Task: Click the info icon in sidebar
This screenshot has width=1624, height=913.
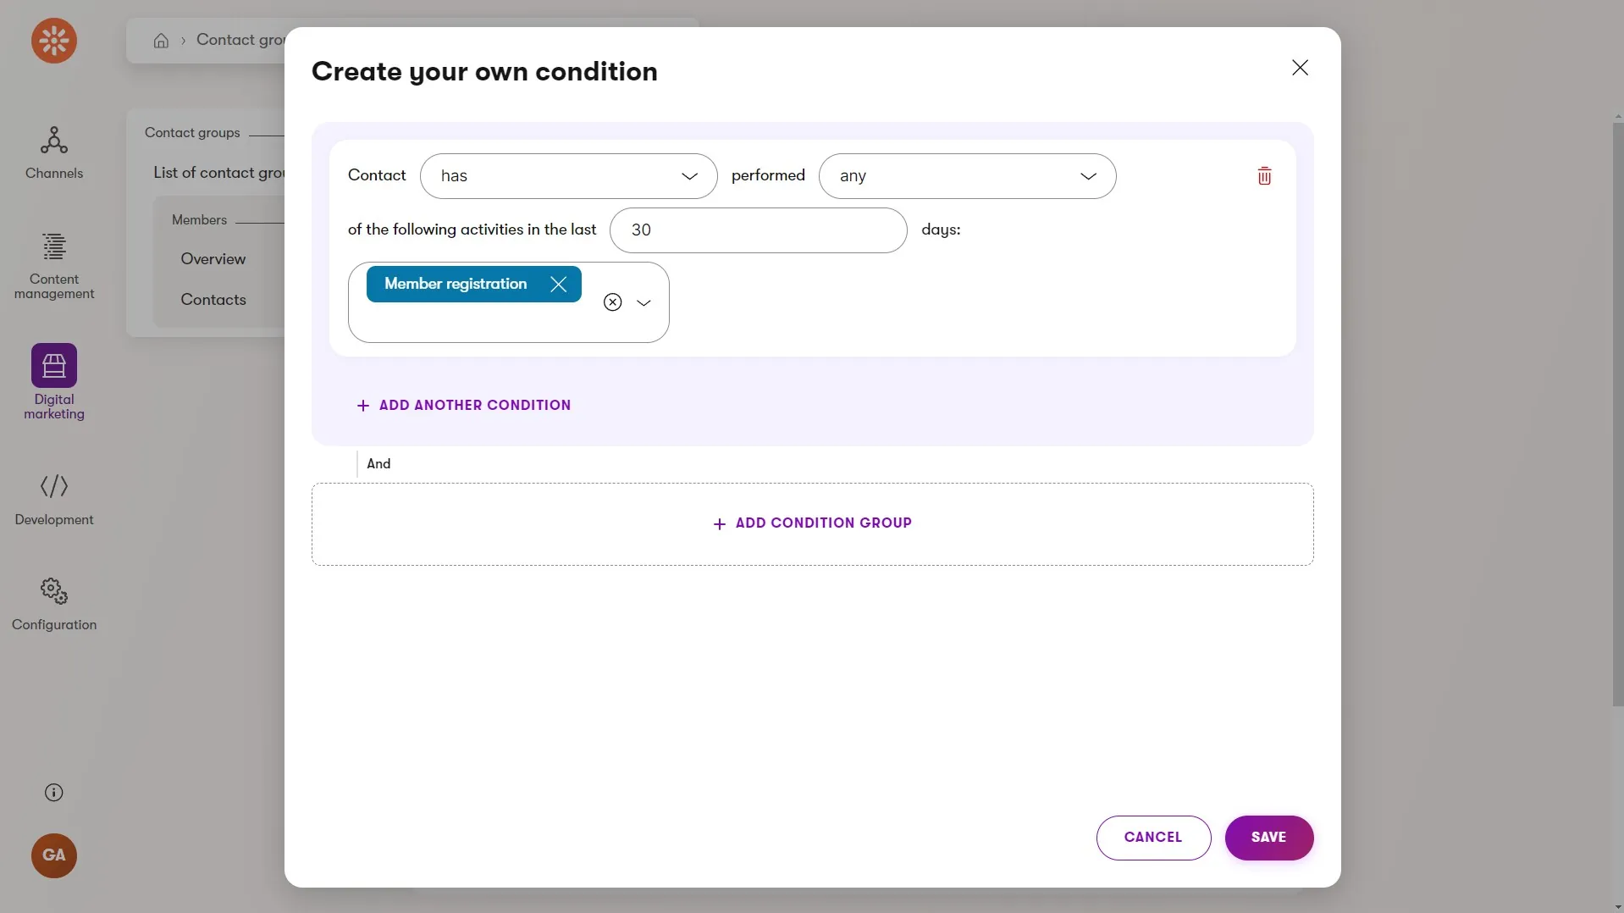Action: (54, 793)
